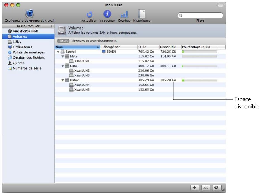Click the Data2 storage pool icon
The height and width of the screenshot is (193, 260).
click(67, 80)
